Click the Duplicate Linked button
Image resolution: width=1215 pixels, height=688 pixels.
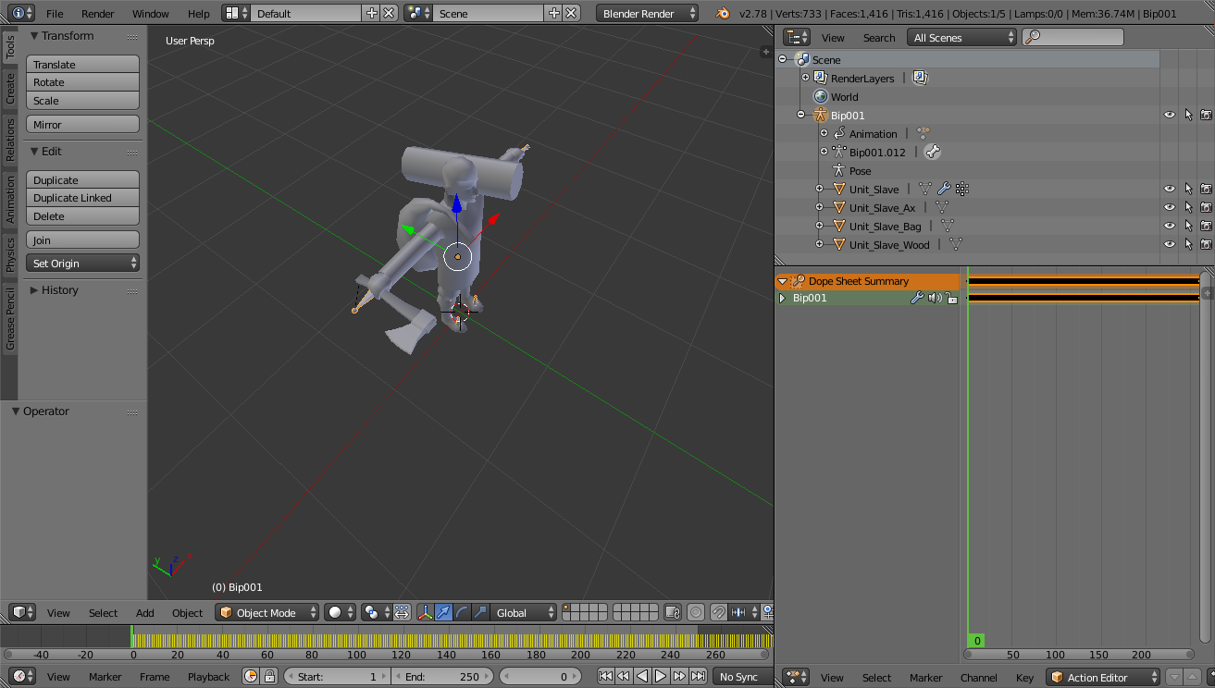(x=83, y=198)
